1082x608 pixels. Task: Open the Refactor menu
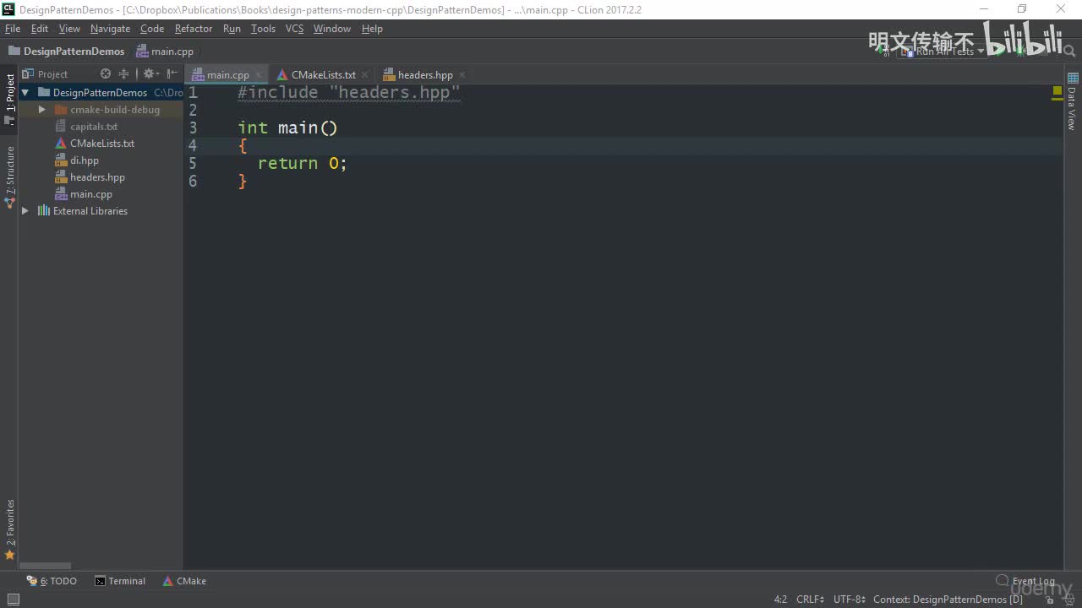tap(194, 29)
